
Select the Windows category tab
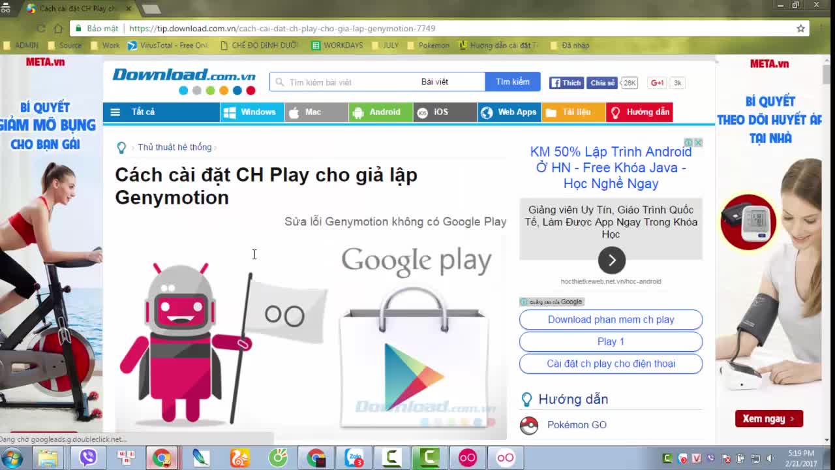tap(252, 112)
